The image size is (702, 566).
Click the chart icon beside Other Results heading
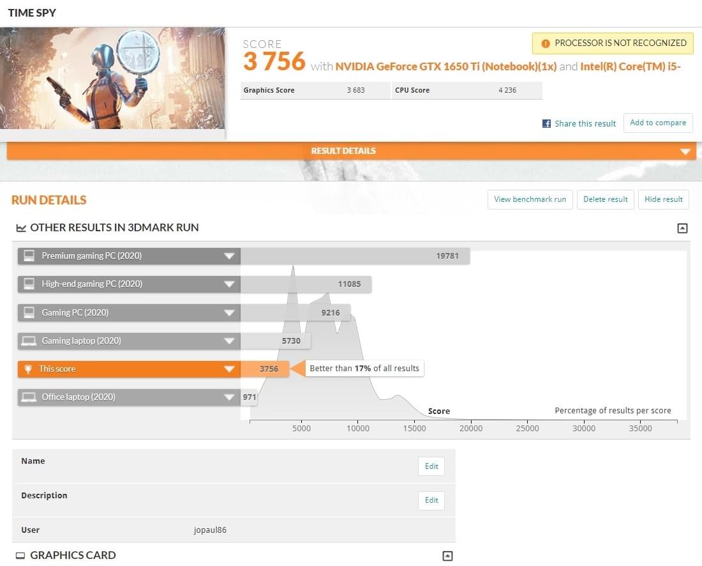tap(21, 227)
